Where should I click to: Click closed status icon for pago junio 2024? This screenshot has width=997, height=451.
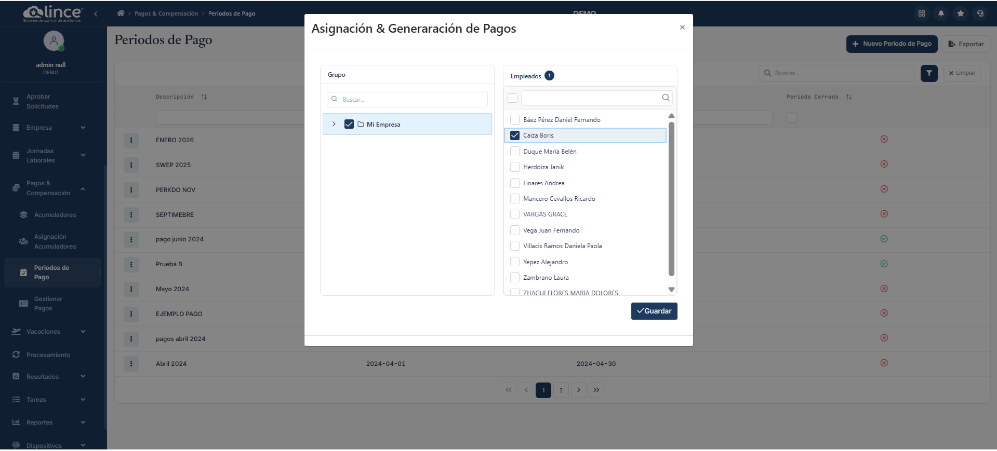[884, 239]
